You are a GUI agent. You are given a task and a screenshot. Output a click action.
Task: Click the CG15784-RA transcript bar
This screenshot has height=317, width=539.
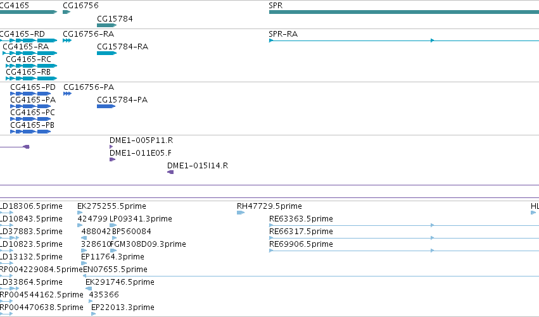tap(107, 53)
